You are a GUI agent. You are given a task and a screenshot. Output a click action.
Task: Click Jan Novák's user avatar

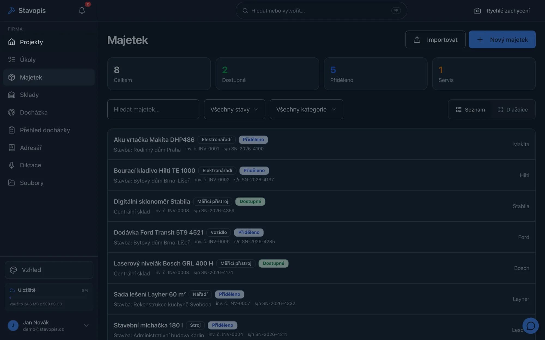pos(13,325)
